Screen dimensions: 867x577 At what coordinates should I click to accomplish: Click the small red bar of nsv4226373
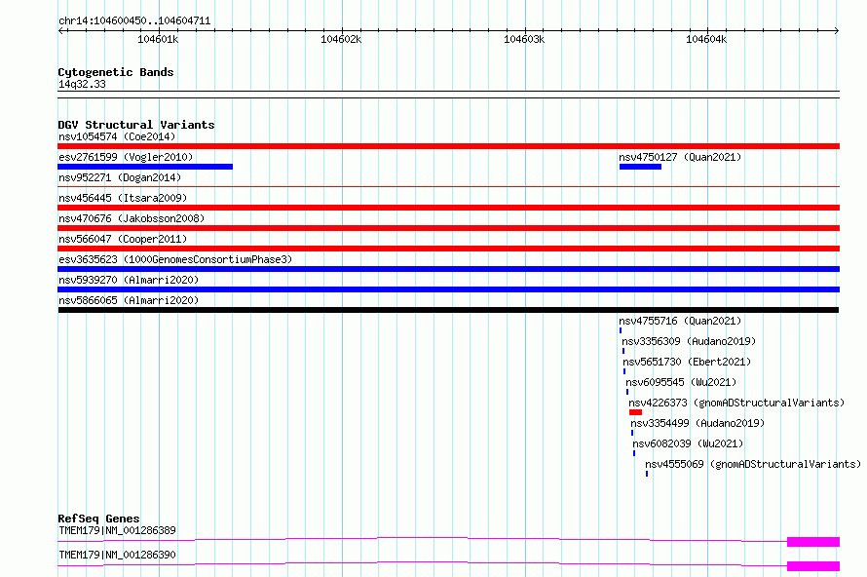[635, 412]
